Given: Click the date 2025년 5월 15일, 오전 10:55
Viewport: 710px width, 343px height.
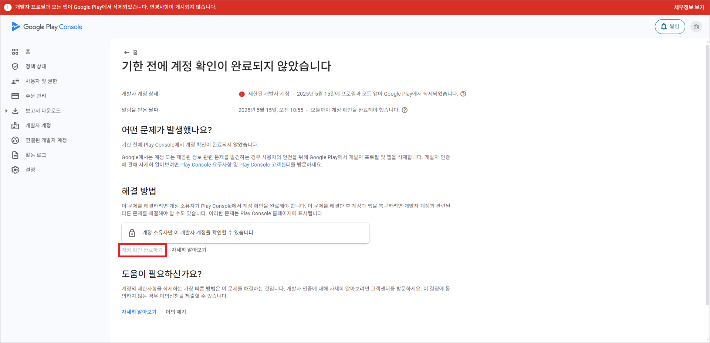Looking at the screenshot, I should tap(271, 110).
